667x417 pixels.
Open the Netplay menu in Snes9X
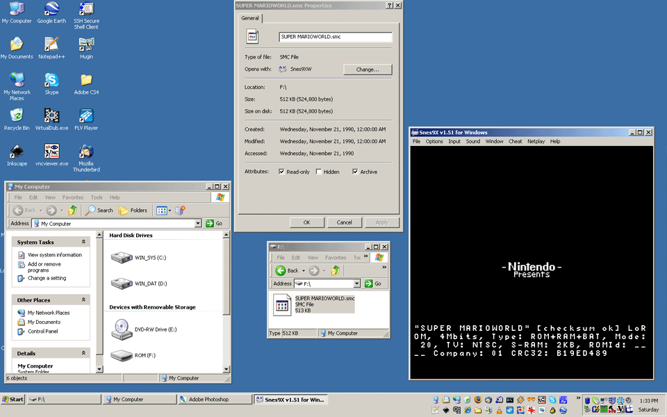click(x=536, y=141)
